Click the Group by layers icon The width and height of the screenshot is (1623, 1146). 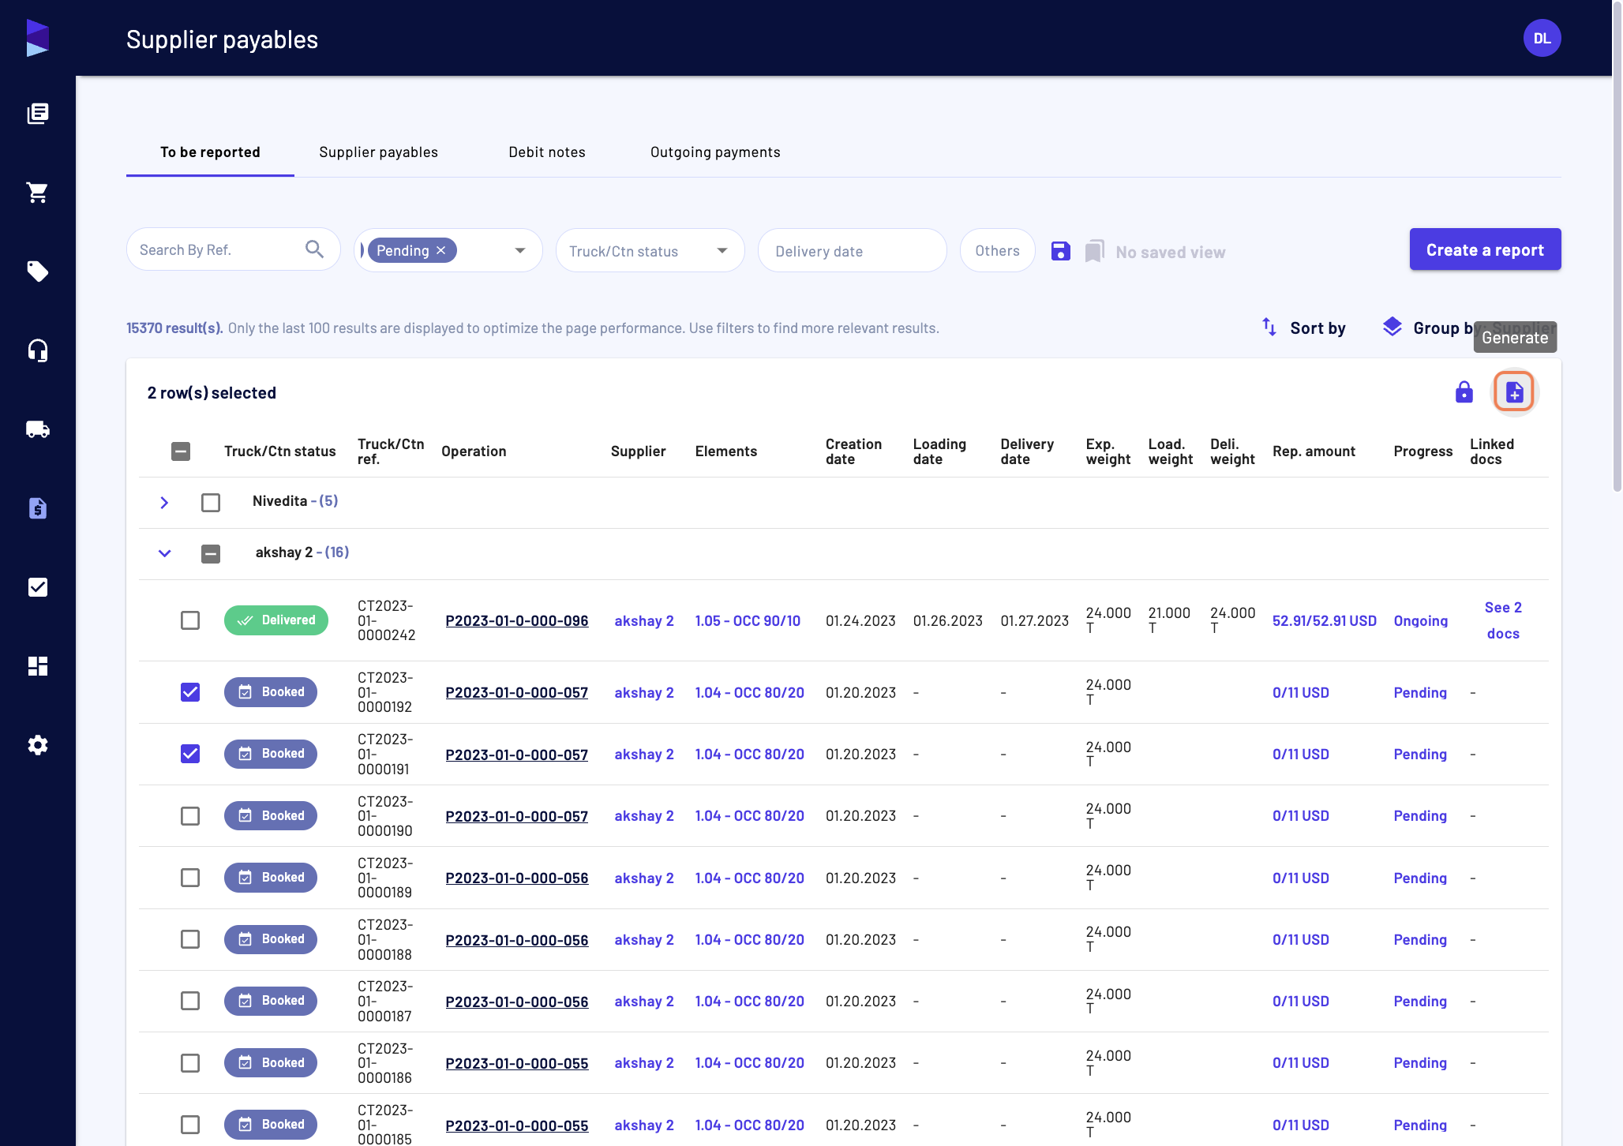(1392, 327)
